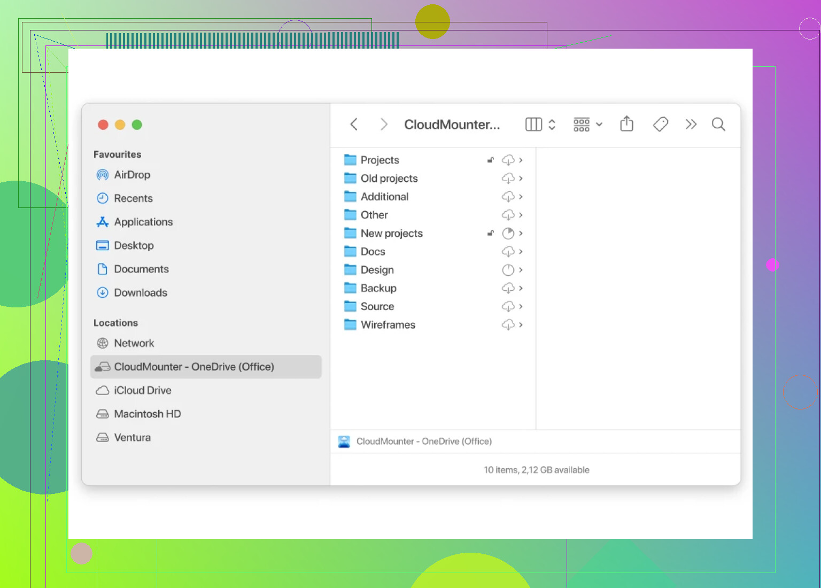This screenshot has height=588, width=821.
Task: Click cloud download icon for Other
Action: (508, 215)
